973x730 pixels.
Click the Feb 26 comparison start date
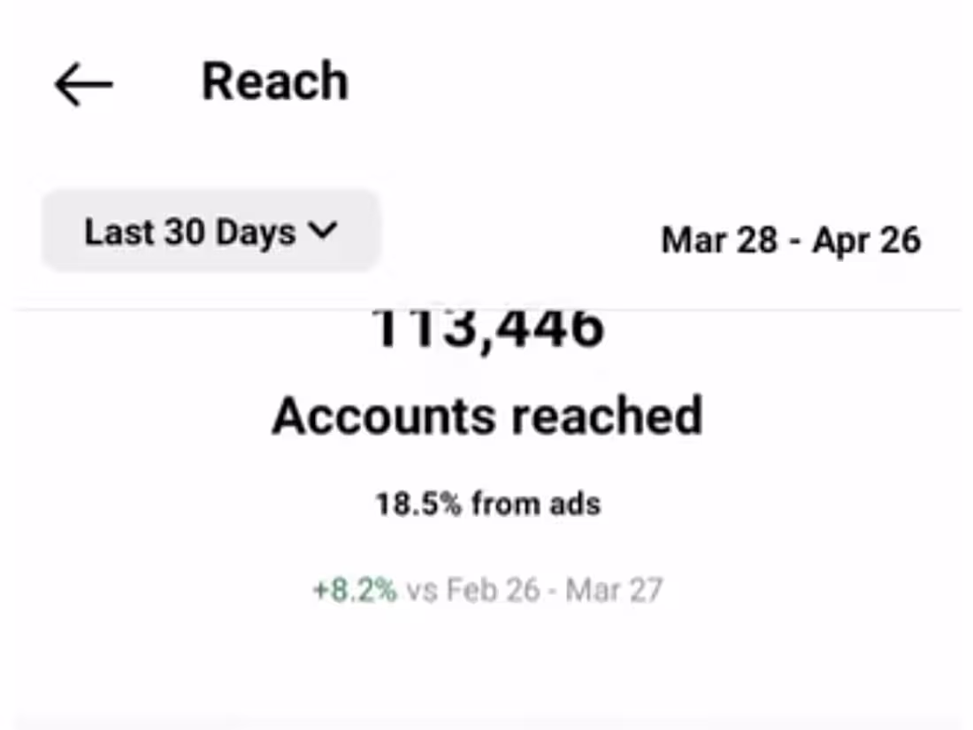493,590
